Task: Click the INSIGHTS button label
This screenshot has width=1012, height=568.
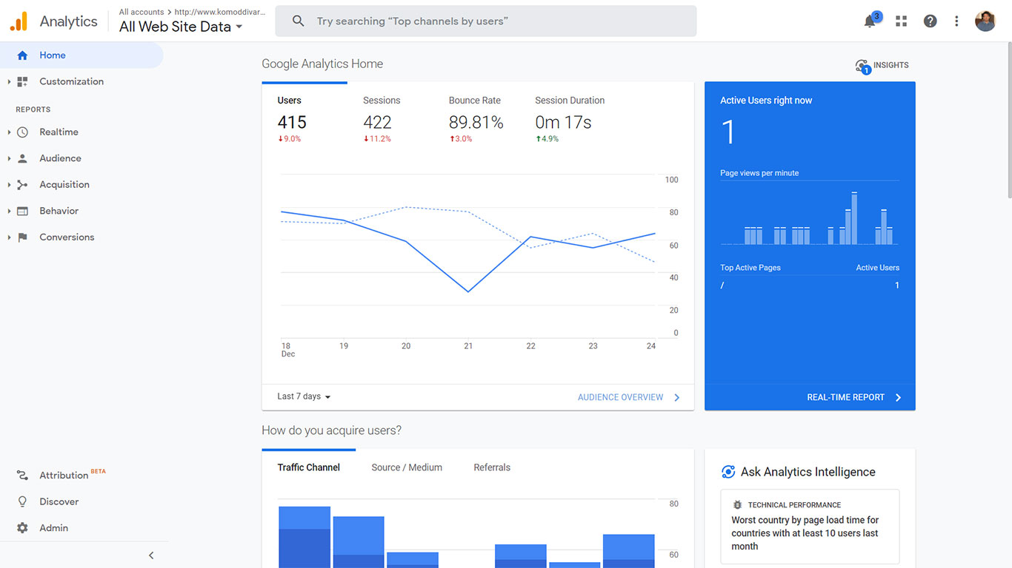Action: click(891, 65)
